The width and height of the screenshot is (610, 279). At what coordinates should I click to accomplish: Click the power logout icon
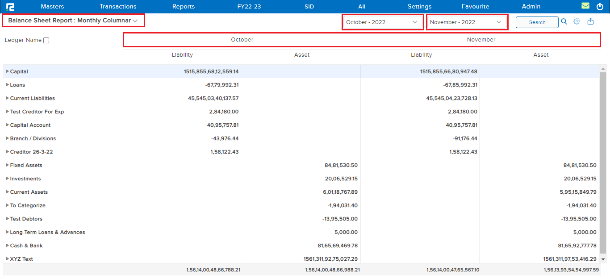pos(600,7)
